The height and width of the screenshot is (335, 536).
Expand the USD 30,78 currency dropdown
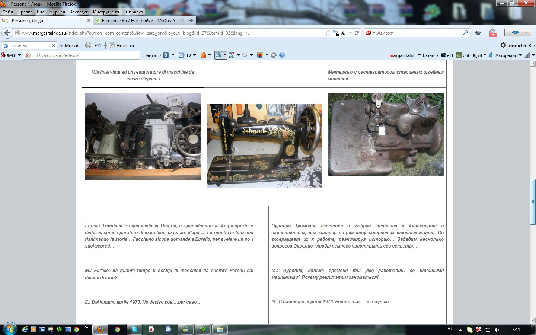(x=485, y=55)
